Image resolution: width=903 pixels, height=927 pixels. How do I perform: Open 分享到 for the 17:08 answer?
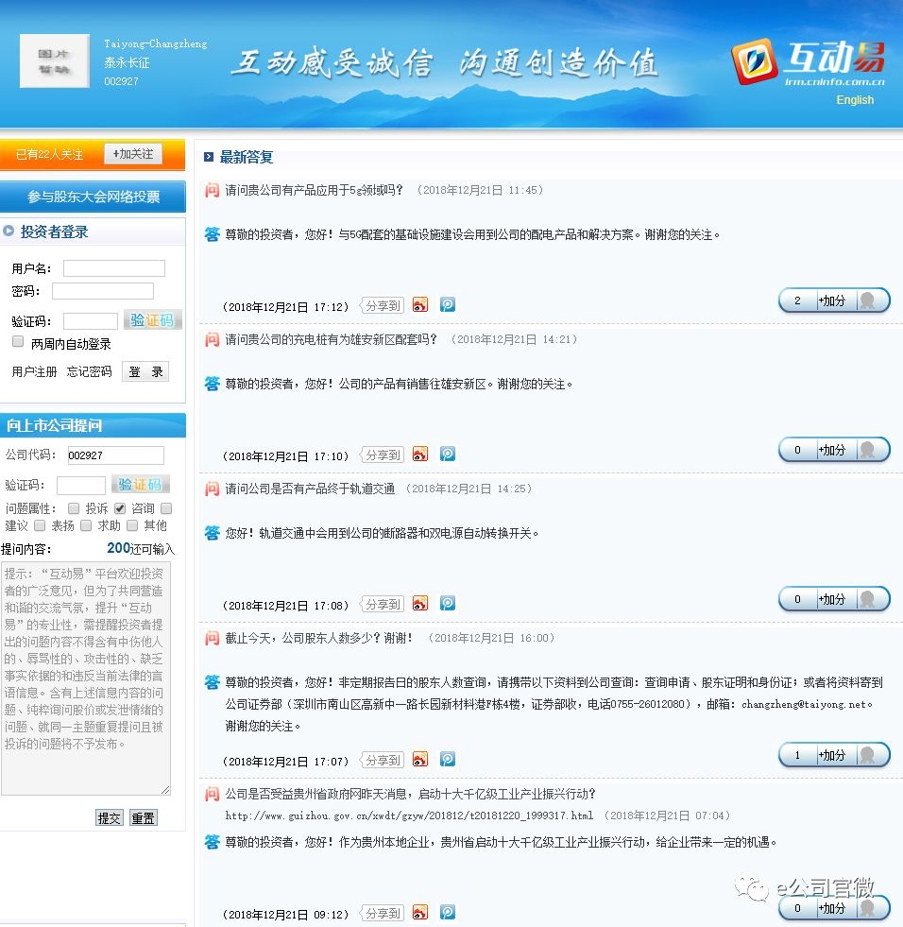(382, 604)
